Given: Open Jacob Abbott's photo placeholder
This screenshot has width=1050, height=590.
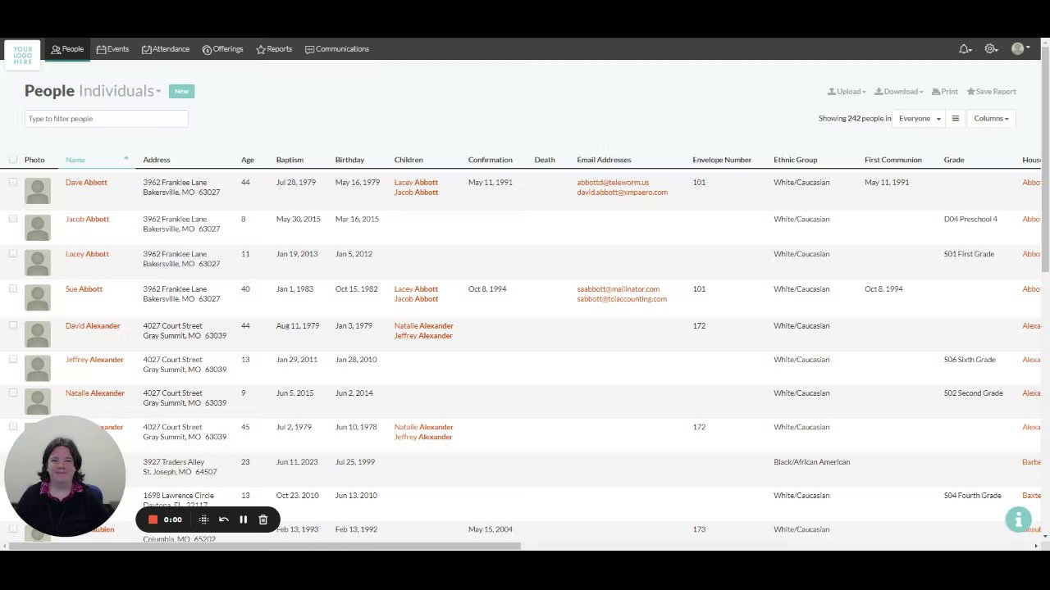Looking at the screenshot, I should click(x=37, y=227).
